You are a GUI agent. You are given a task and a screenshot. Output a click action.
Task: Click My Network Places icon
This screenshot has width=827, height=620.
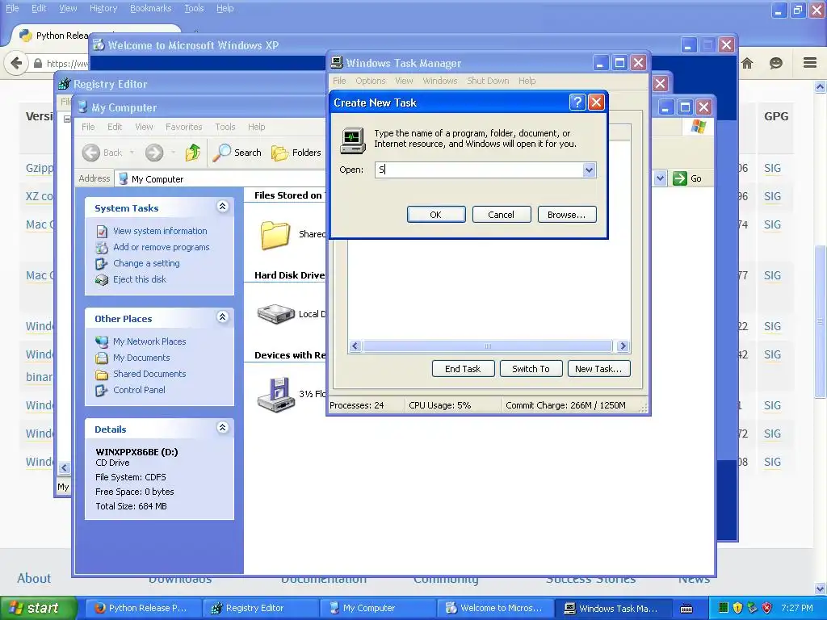(102, 341)
